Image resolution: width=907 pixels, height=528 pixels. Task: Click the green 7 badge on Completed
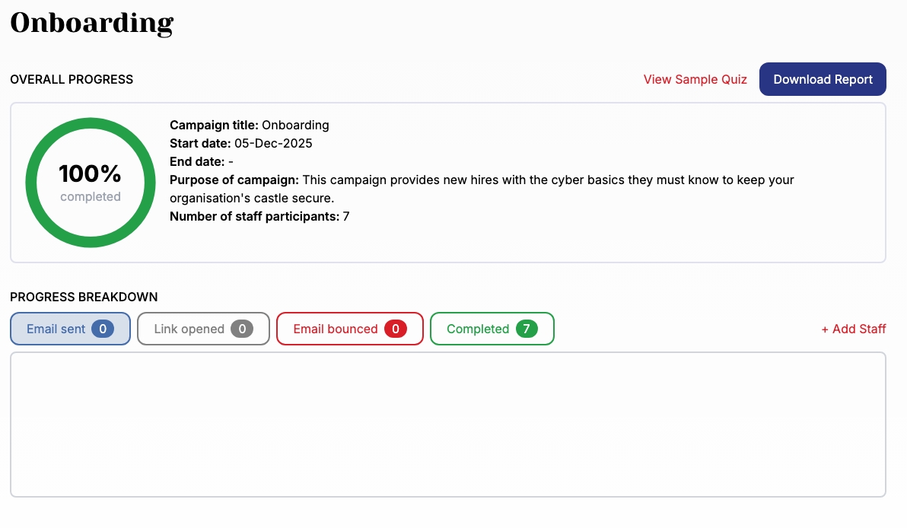527,329
